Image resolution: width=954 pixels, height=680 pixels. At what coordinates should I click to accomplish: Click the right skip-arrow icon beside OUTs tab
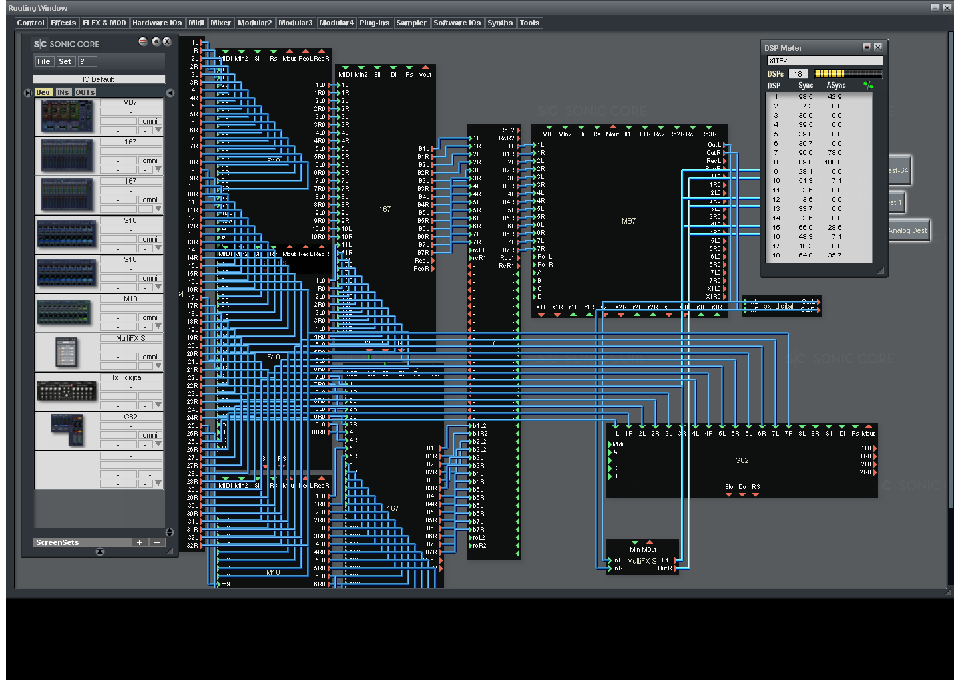click(x=170, y=92)
